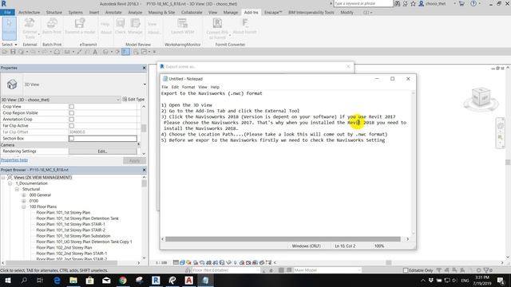This screenshot has height=287, width=511.
Task: Close the Project Browser panel
Action: click(144, 170)
